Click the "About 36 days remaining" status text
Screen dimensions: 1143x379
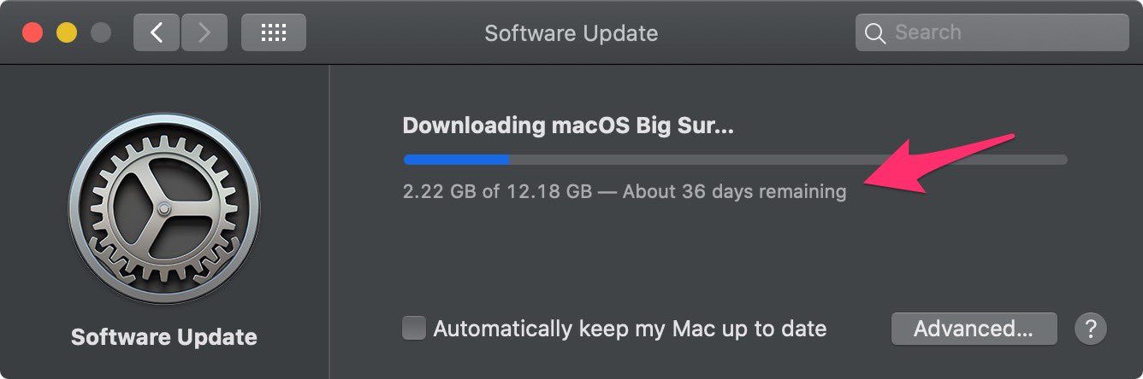point(734,191)
